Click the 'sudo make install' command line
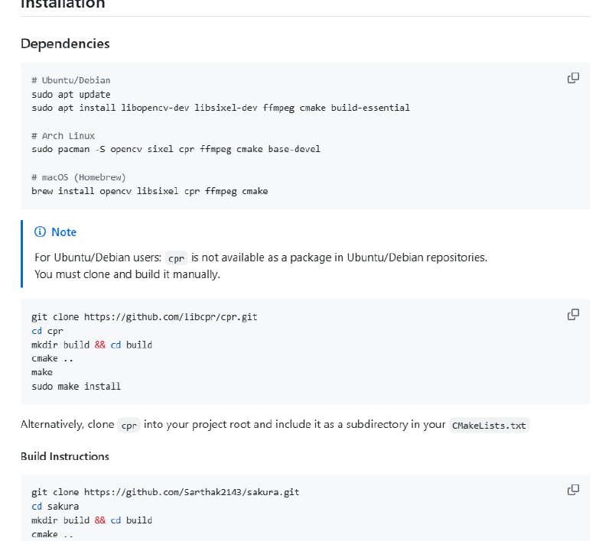Viewport: 612px width, 541px height. (76, 387)
